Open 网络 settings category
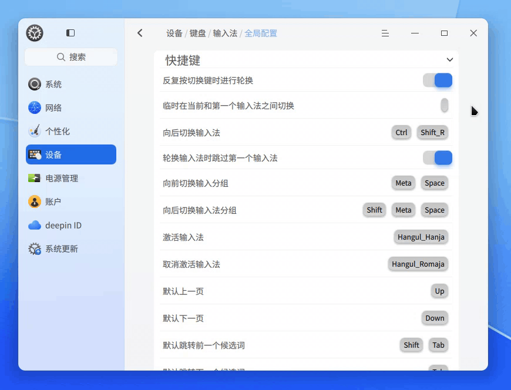Screen dimensions: 511x390 pyautogui.click(x=71, y=107)
